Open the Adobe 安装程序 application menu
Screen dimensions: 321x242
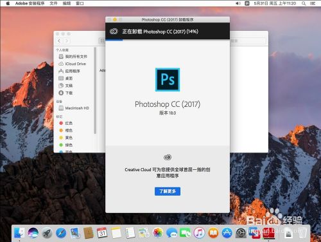point(30,3)
